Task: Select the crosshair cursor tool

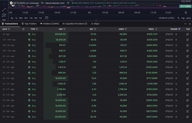Action: coord(4,4)
